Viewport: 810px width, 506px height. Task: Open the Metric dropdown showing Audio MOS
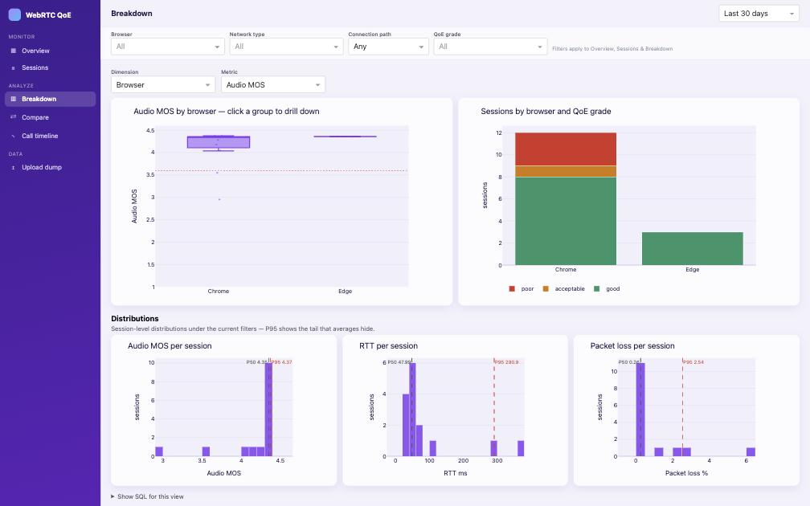pos(272,84)
